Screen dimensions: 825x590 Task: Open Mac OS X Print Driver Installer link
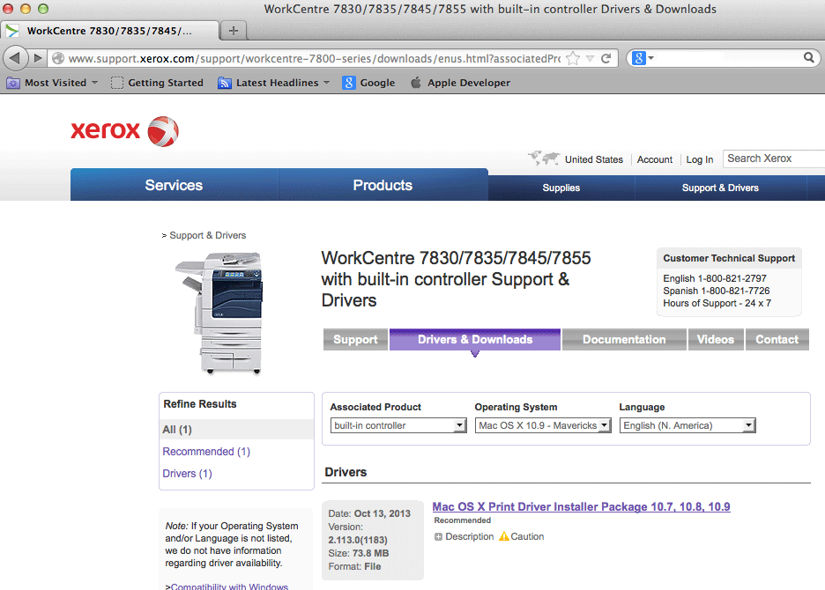[582, 507]
